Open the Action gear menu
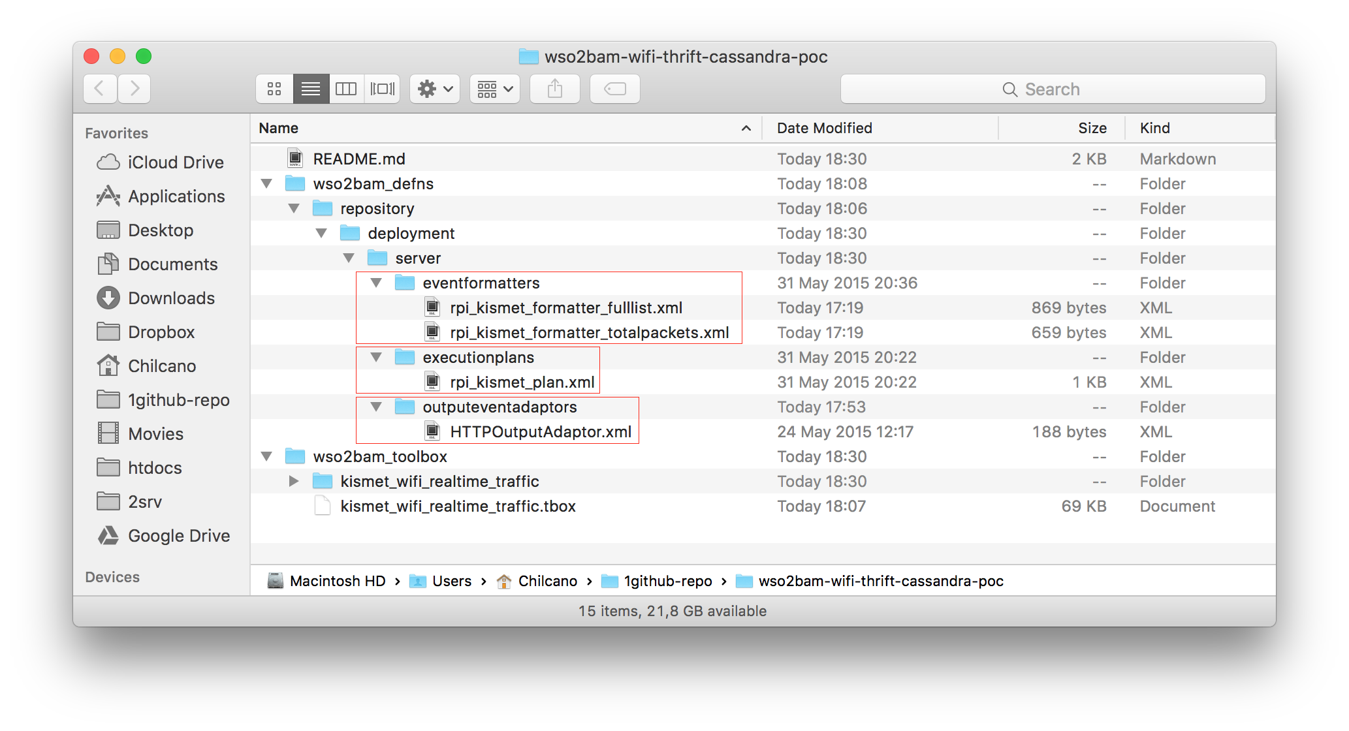Screen dimensions: 1349x731 point(435,89)
